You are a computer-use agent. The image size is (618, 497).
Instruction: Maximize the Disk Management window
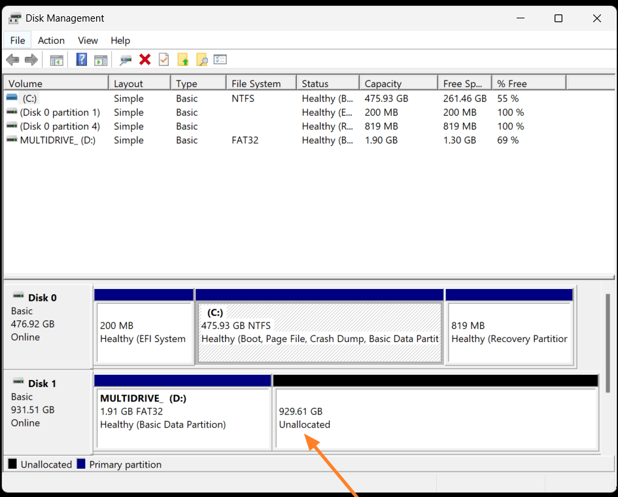pos(558,18)
